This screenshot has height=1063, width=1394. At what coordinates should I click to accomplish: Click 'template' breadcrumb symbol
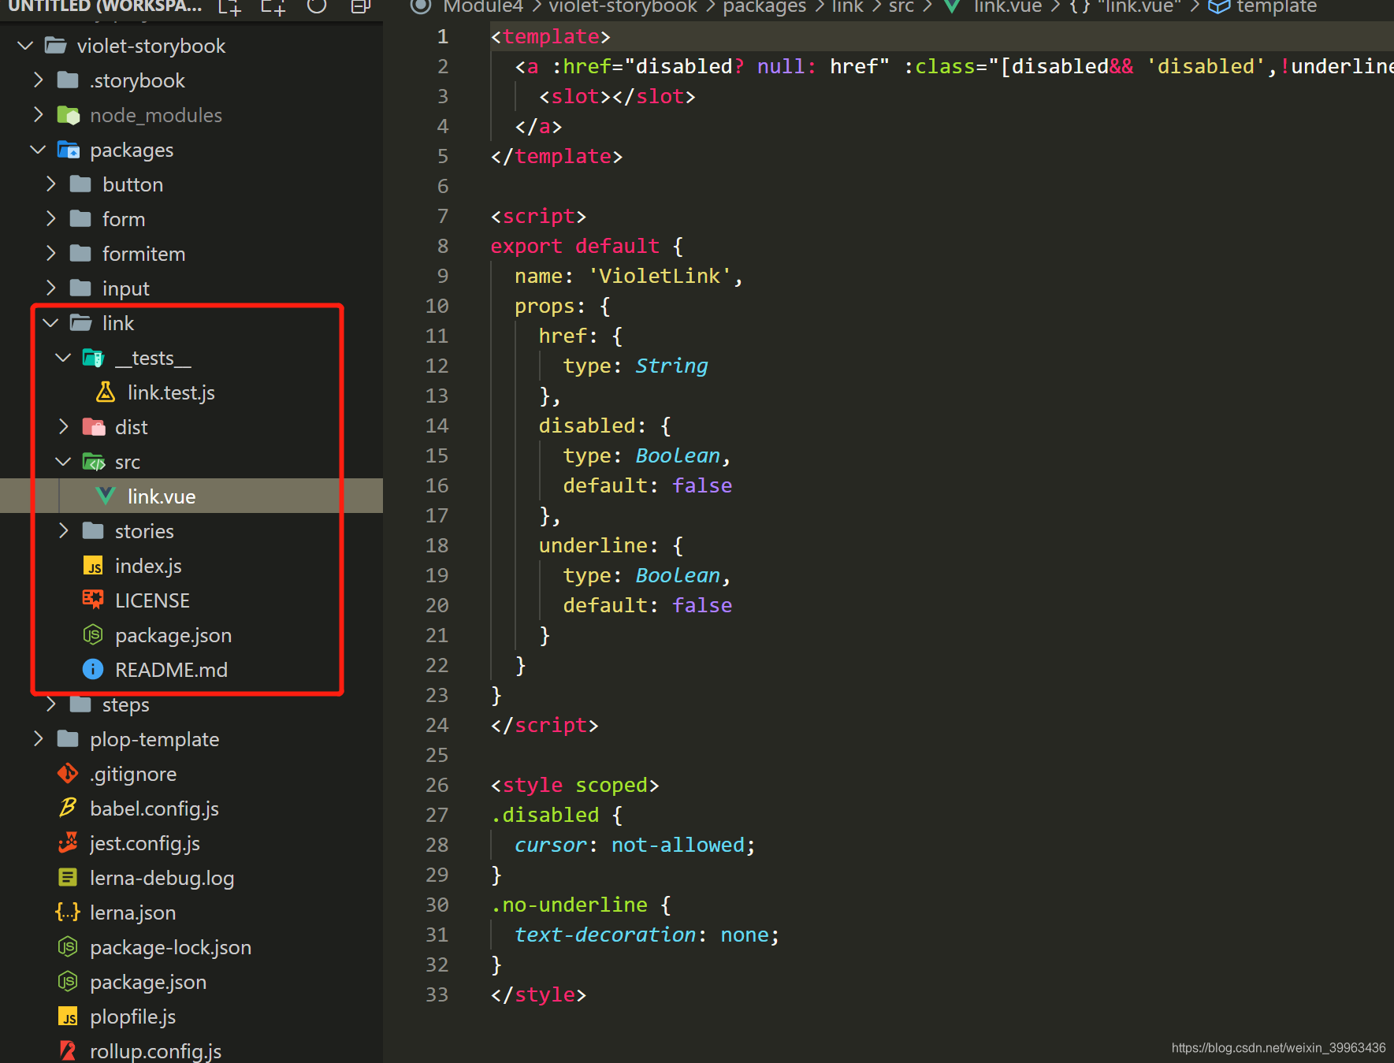click(1277, 7)
